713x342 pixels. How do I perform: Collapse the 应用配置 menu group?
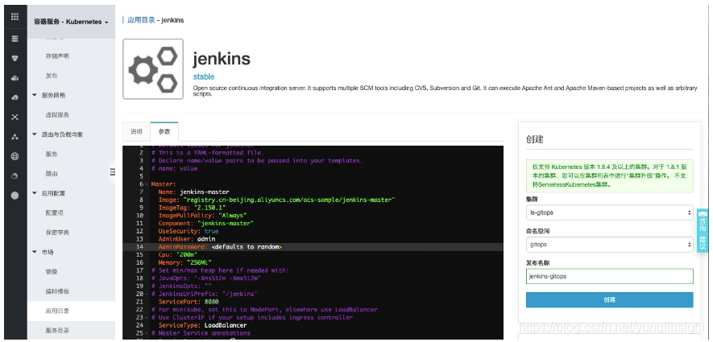pyautogui.click(x=35, y=192)
